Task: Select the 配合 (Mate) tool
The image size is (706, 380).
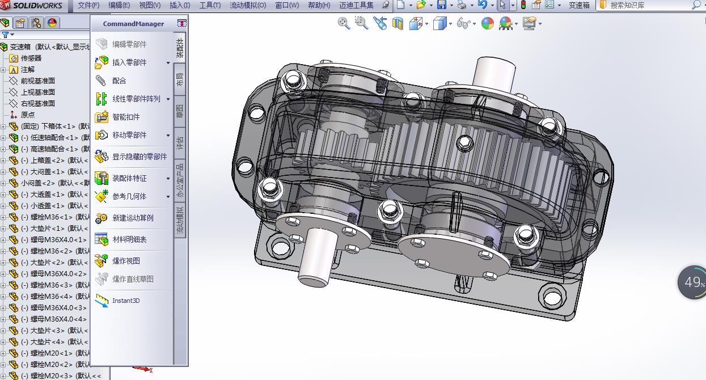Action: point(119,81)
